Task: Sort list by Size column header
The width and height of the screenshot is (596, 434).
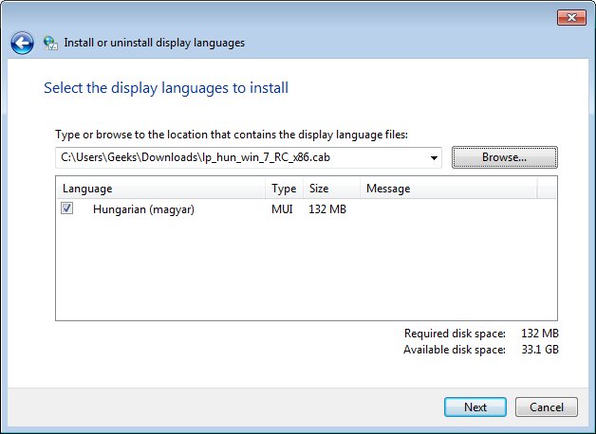Action: 331,189
